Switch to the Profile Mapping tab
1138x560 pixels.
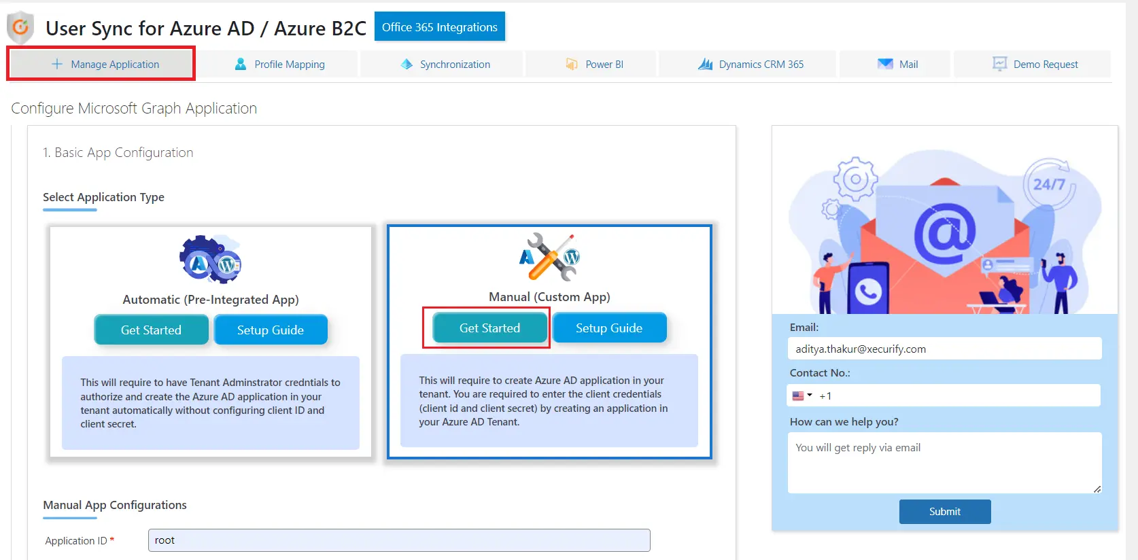pos(279,64)
